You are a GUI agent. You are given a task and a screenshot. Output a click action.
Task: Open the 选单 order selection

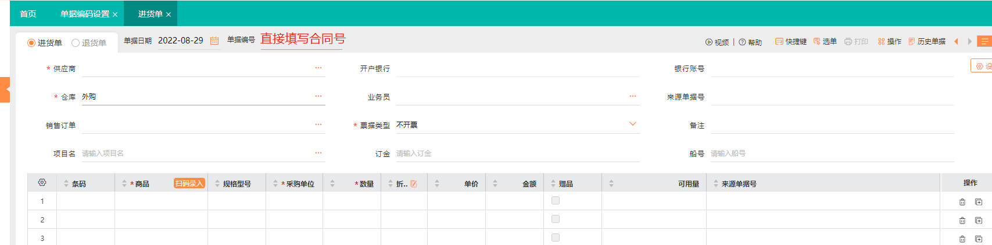[825, 42]
